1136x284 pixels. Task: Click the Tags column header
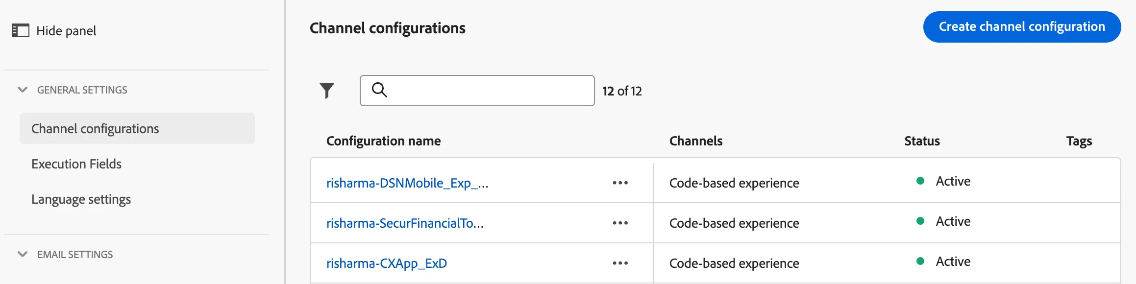pyautogui.click(x=1079, y=141)
